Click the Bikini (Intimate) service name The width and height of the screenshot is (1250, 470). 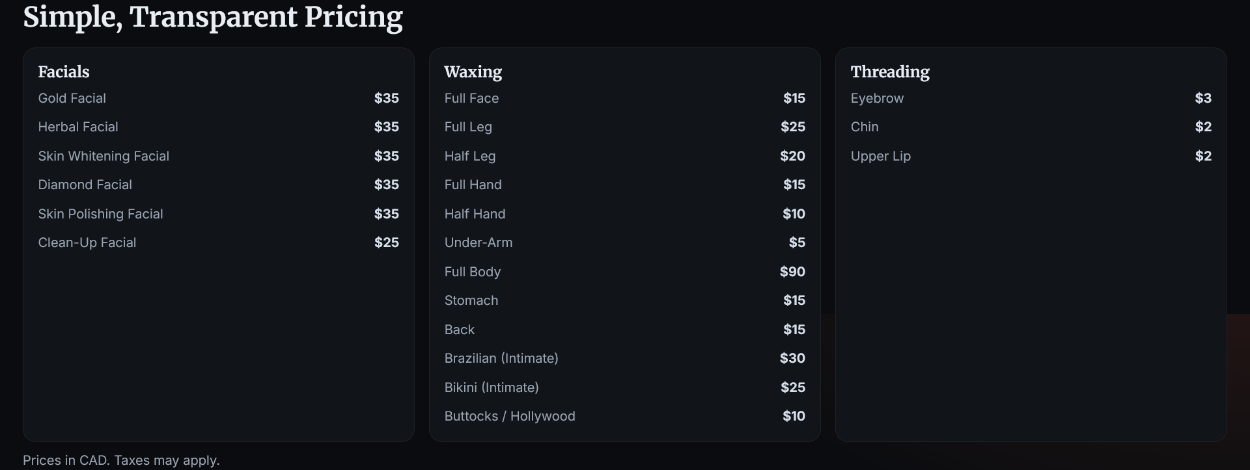[x=491, y=387]
